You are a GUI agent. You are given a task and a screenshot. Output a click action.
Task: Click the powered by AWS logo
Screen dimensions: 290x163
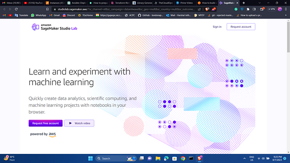[43, 134]
